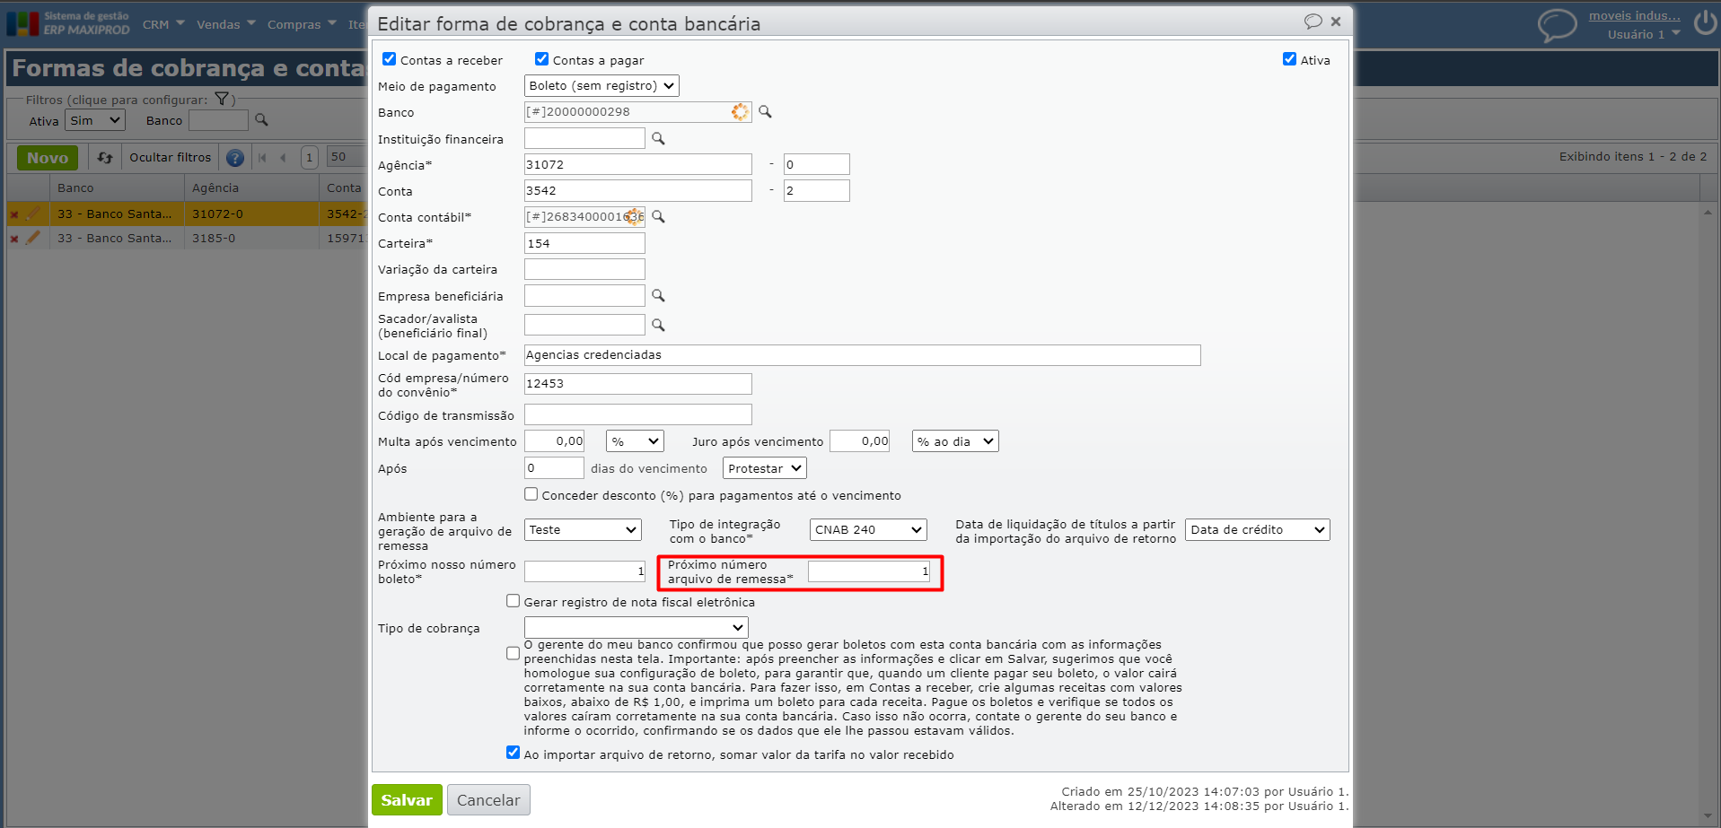The width and height of the screenshot is (1721, 828).
Task: Click the Cancelar button
Action: (488, 800)
